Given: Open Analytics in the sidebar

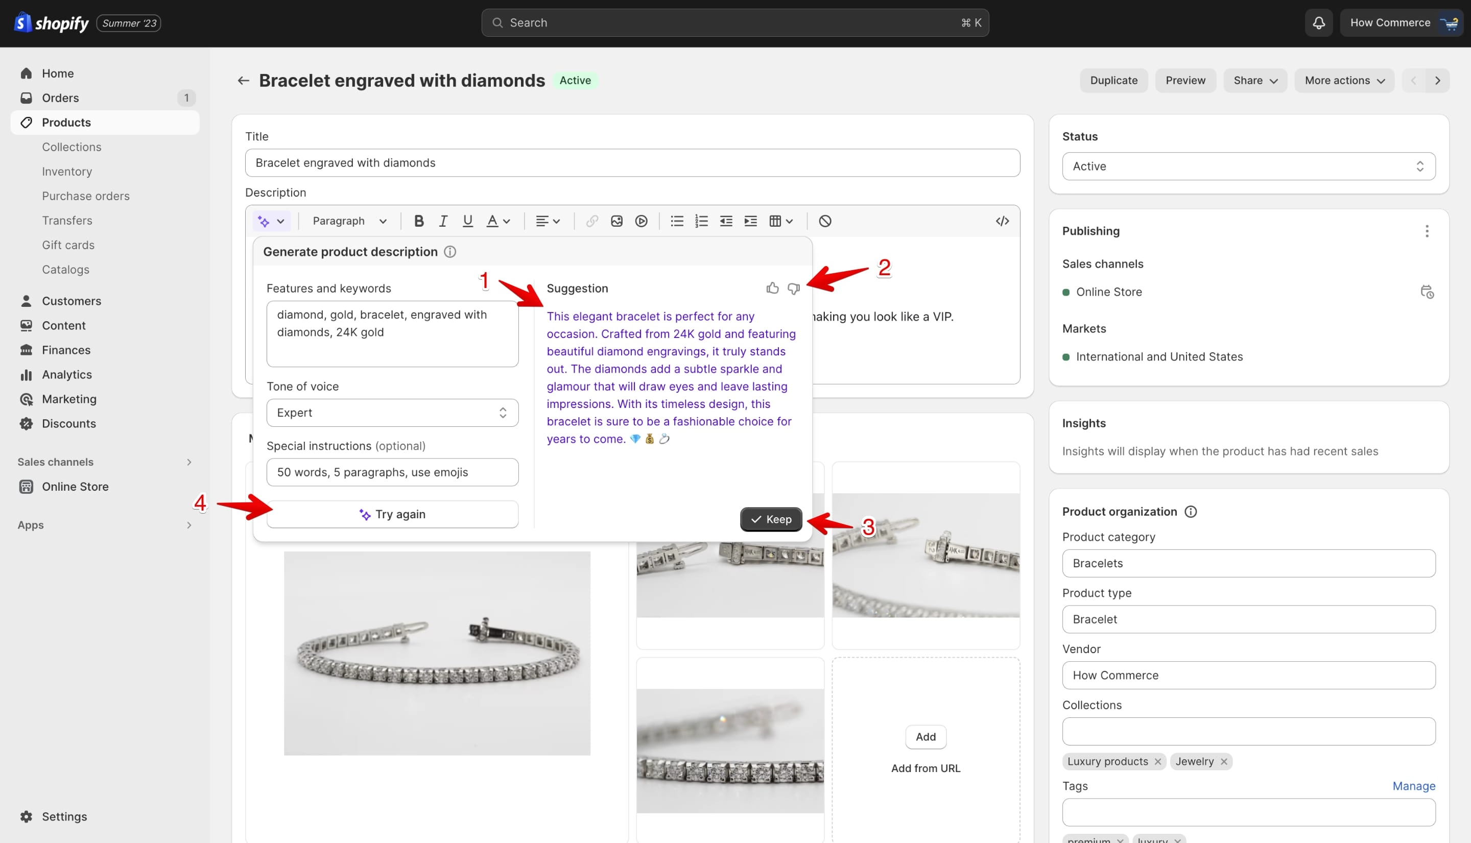Looking at the screenshot, I should [105, 375].
